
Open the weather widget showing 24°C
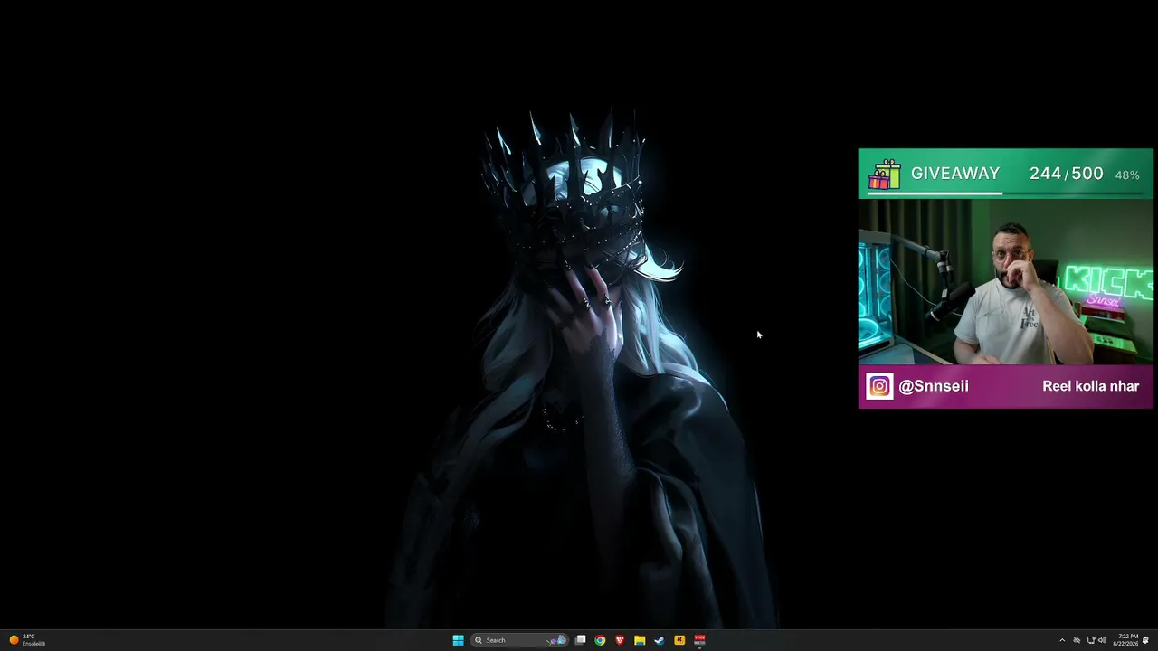click(x=27, y=640)
